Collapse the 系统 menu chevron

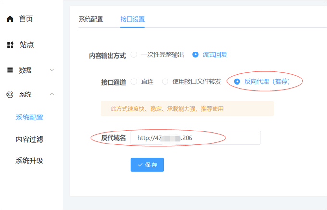point(52,94)
